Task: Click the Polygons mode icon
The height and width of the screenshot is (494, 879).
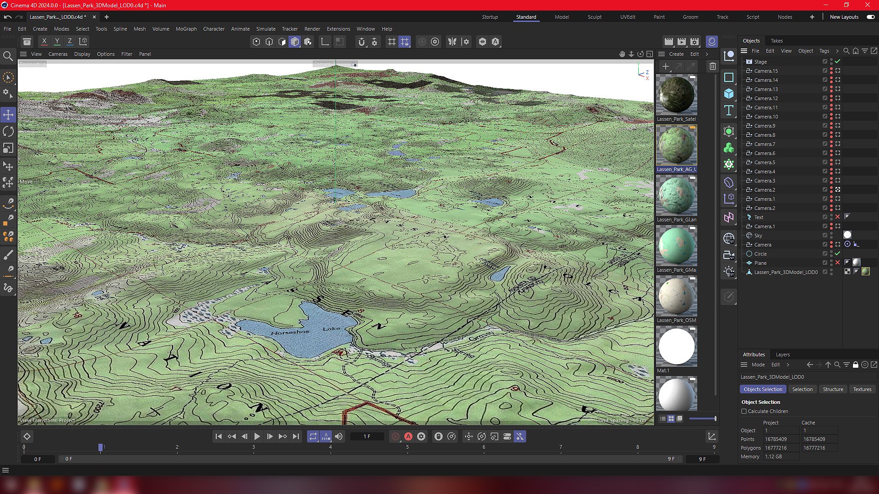Action: tap(295, 42)
